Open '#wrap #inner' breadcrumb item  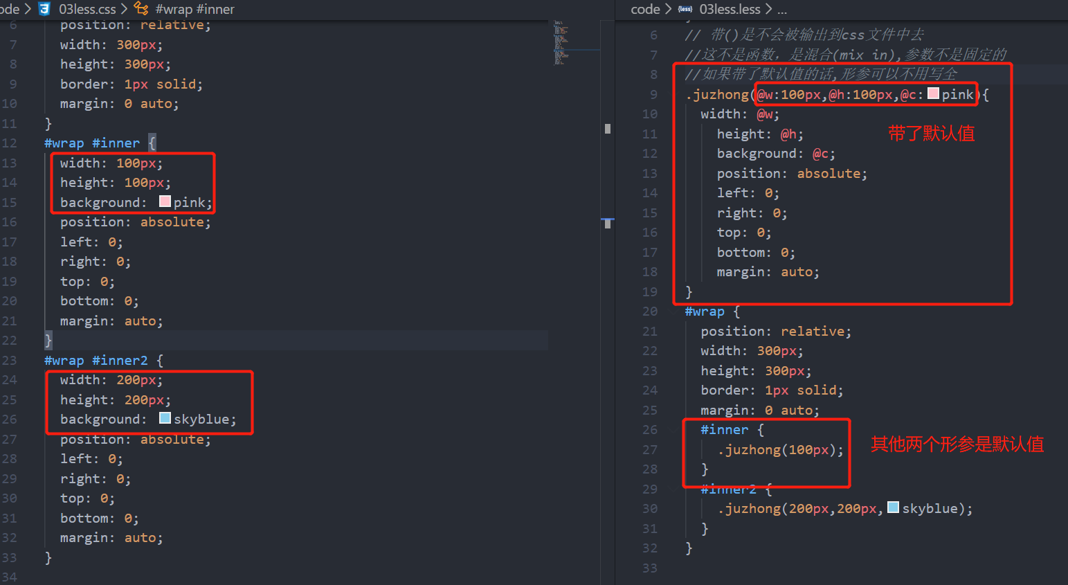click(195, 9)
